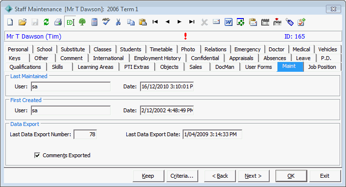Close the Staff Maintenance window
The width and height of the screenshot is (346, 187).
(x=333, y=9)
